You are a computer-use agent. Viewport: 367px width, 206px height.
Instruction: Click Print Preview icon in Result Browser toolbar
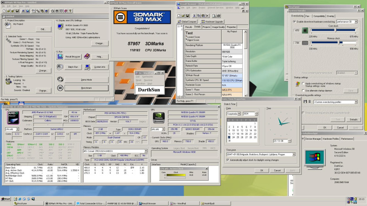pyautogui.click(x=214, y=16)
